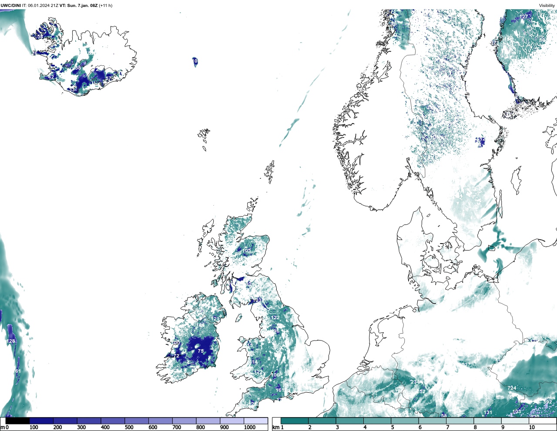Click the '234' value over western Germany

tap(415, 382)
